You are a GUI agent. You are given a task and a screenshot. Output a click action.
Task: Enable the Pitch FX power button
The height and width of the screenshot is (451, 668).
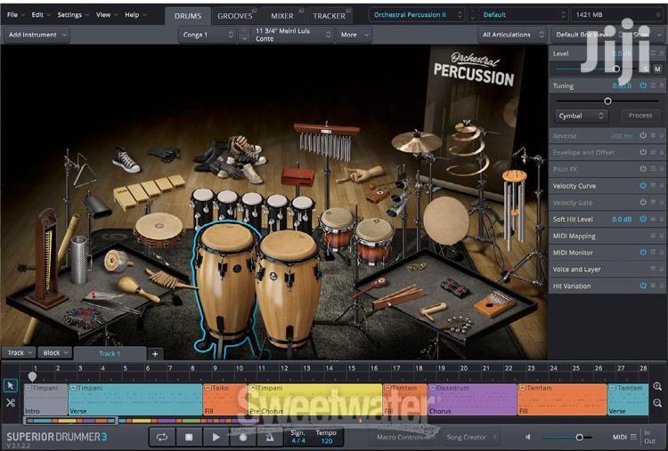click(x=643, y=169)
